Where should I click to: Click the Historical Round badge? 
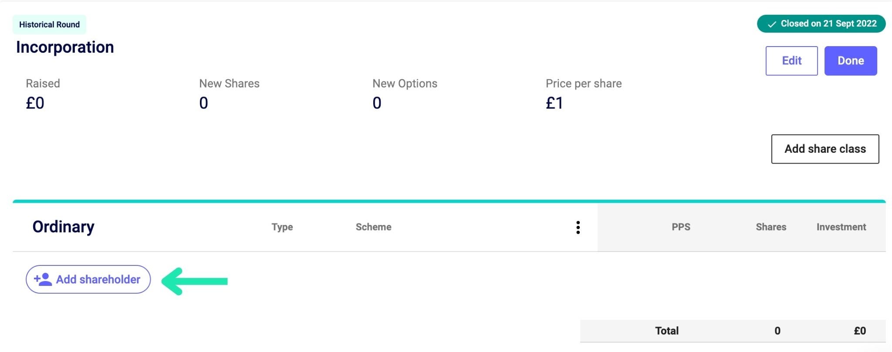pyautogui.click(x=49, y=24)
